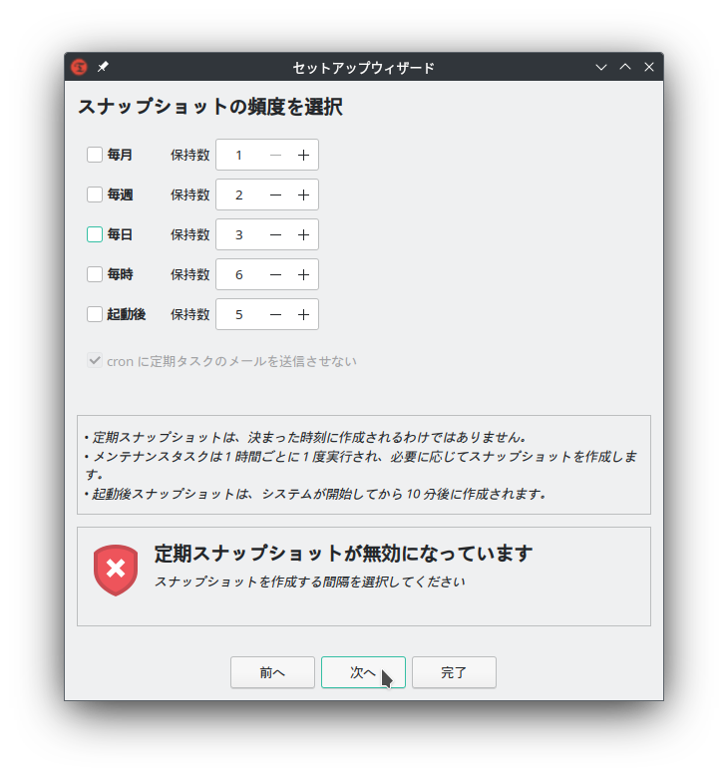Click the 保持数 label in the 毎週 row
The height and width of the screenshot is (777, 728).
[x=190, y=194]
